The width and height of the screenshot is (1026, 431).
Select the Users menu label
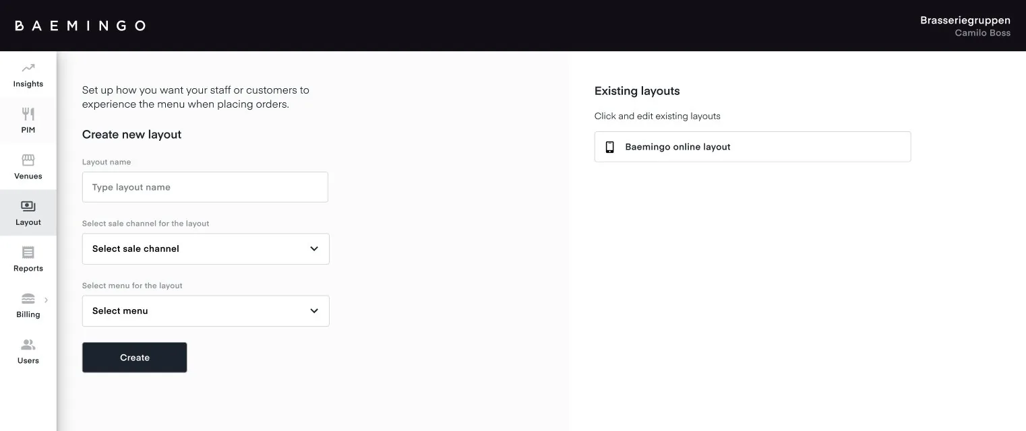(x=28, y=361)
